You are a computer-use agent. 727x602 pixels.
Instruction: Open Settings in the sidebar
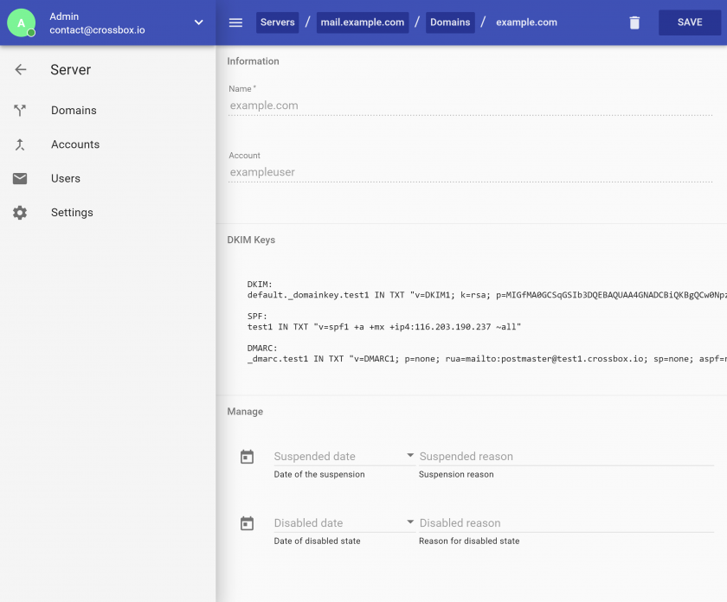[72, 213]
